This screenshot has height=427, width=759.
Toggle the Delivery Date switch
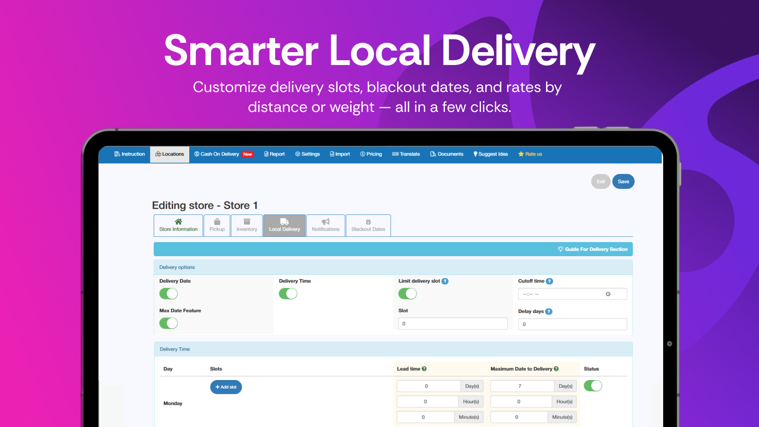[168, 294]
